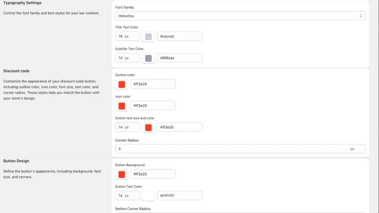Image resolution: width=379 pixels, height=213 pixels.
Task: Click the Outline color hex field
Action: click(153, 84)
